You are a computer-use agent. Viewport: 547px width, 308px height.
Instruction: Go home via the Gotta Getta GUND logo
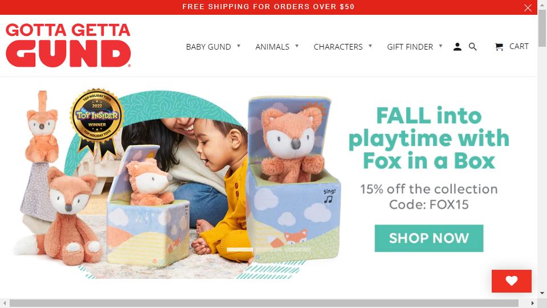coord(68,45)
